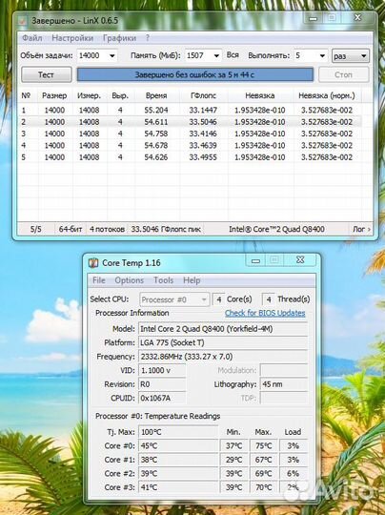Screen dimensions: 385x515
Task: Click 64-бит entry in LinX status bar
Action: [x=71, y=229]
